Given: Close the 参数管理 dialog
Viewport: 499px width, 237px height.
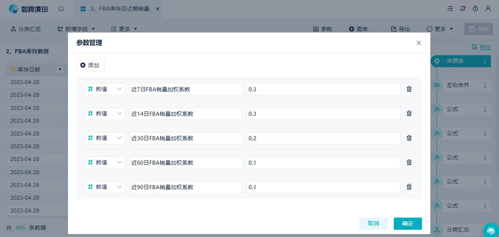Looking at the screenshot, I should (419, 43).
